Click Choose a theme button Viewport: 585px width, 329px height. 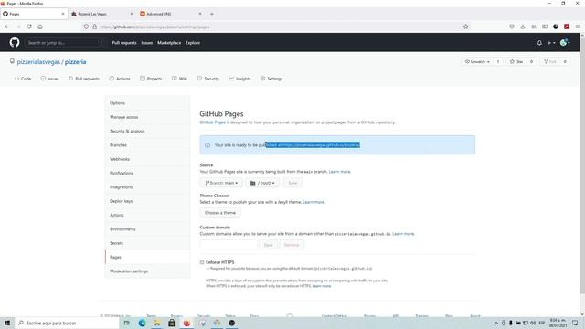point(220,213)
